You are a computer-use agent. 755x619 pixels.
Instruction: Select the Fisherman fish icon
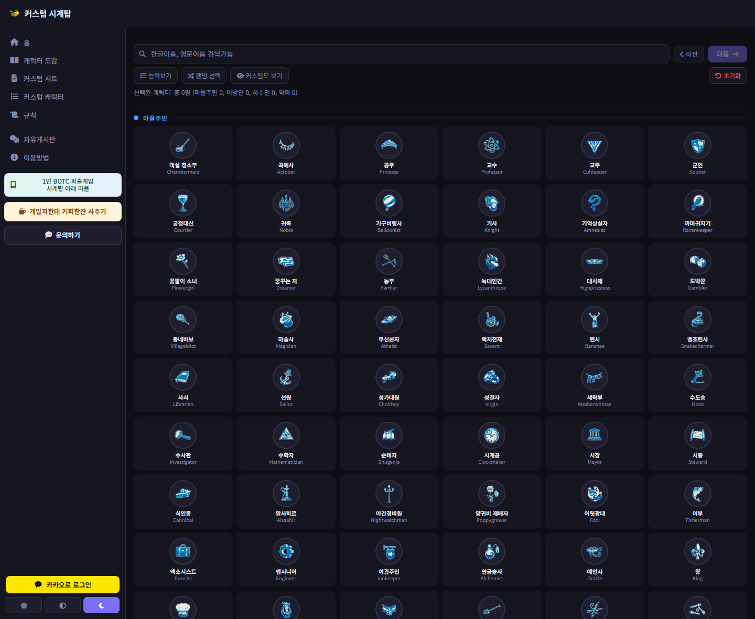coord(698,494)
